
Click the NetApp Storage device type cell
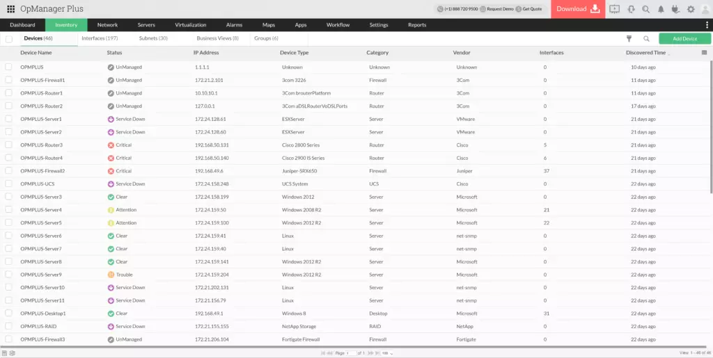click(x=299, y=327)
